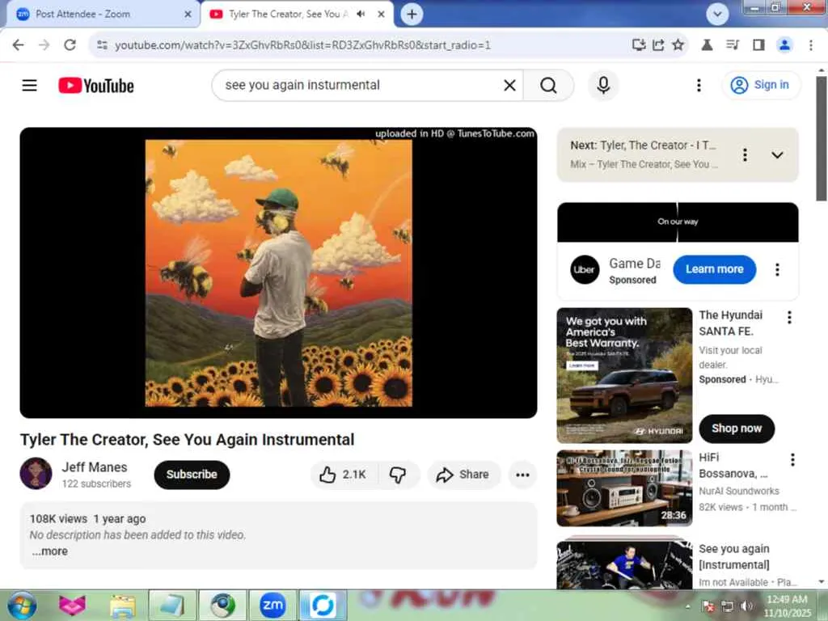Go forward with the browser forward arrow
The height and width of the screenshot is (621, 828).
[44, 45]
